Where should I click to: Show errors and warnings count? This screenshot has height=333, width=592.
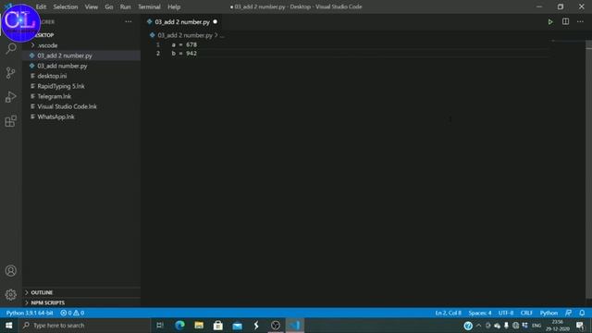(x=72, y=313)
